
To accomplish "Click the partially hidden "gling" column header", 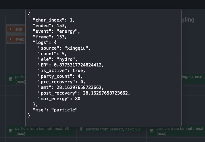I will pyautogui.click(x=187, y=20).
